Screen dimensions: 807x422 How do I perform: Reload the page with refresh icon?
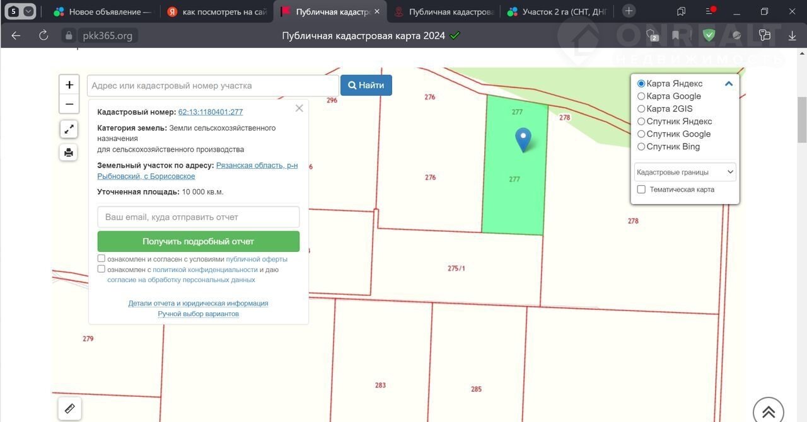[x=44, y=36]
